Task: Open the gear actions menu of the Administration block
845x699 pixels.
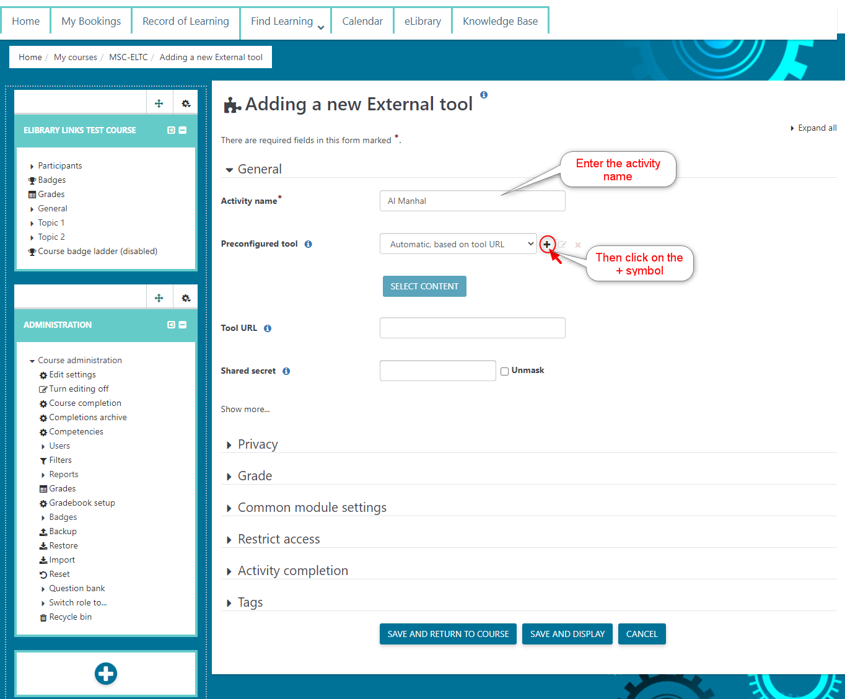Action: 186,298
